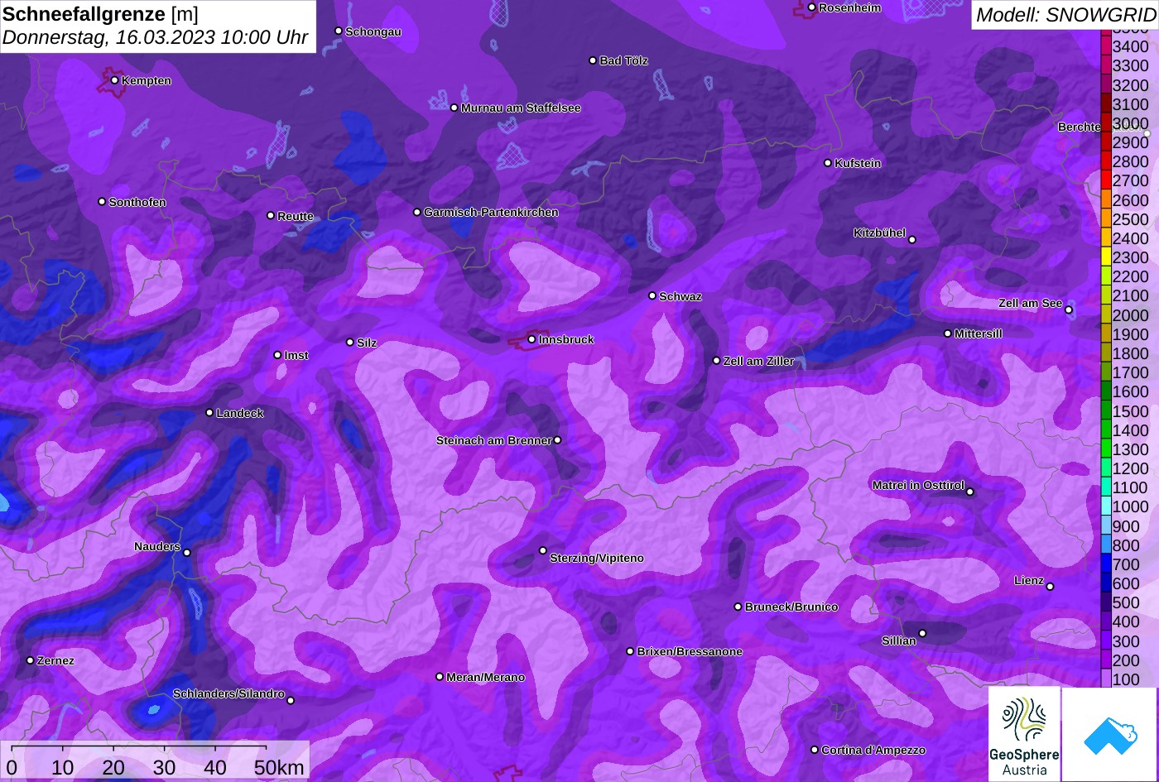
Task: Click the 3000 m red legend swatch
Action: (x=1105, y=123)
